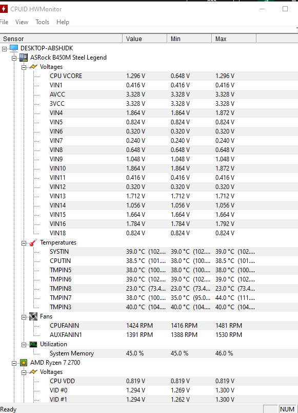Click the HWMonitor lightning app icon
The height and width of the screenshot is (413, 298).
pos(4,9)
